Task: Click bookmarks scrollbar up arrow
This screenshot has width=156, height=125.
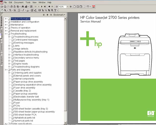Action: tap(65, 19)
